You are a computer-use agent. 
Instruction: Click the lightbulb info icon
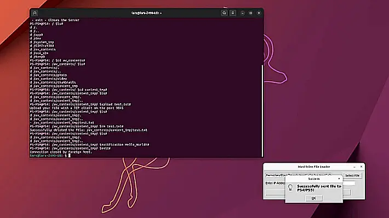coord(290,187)
